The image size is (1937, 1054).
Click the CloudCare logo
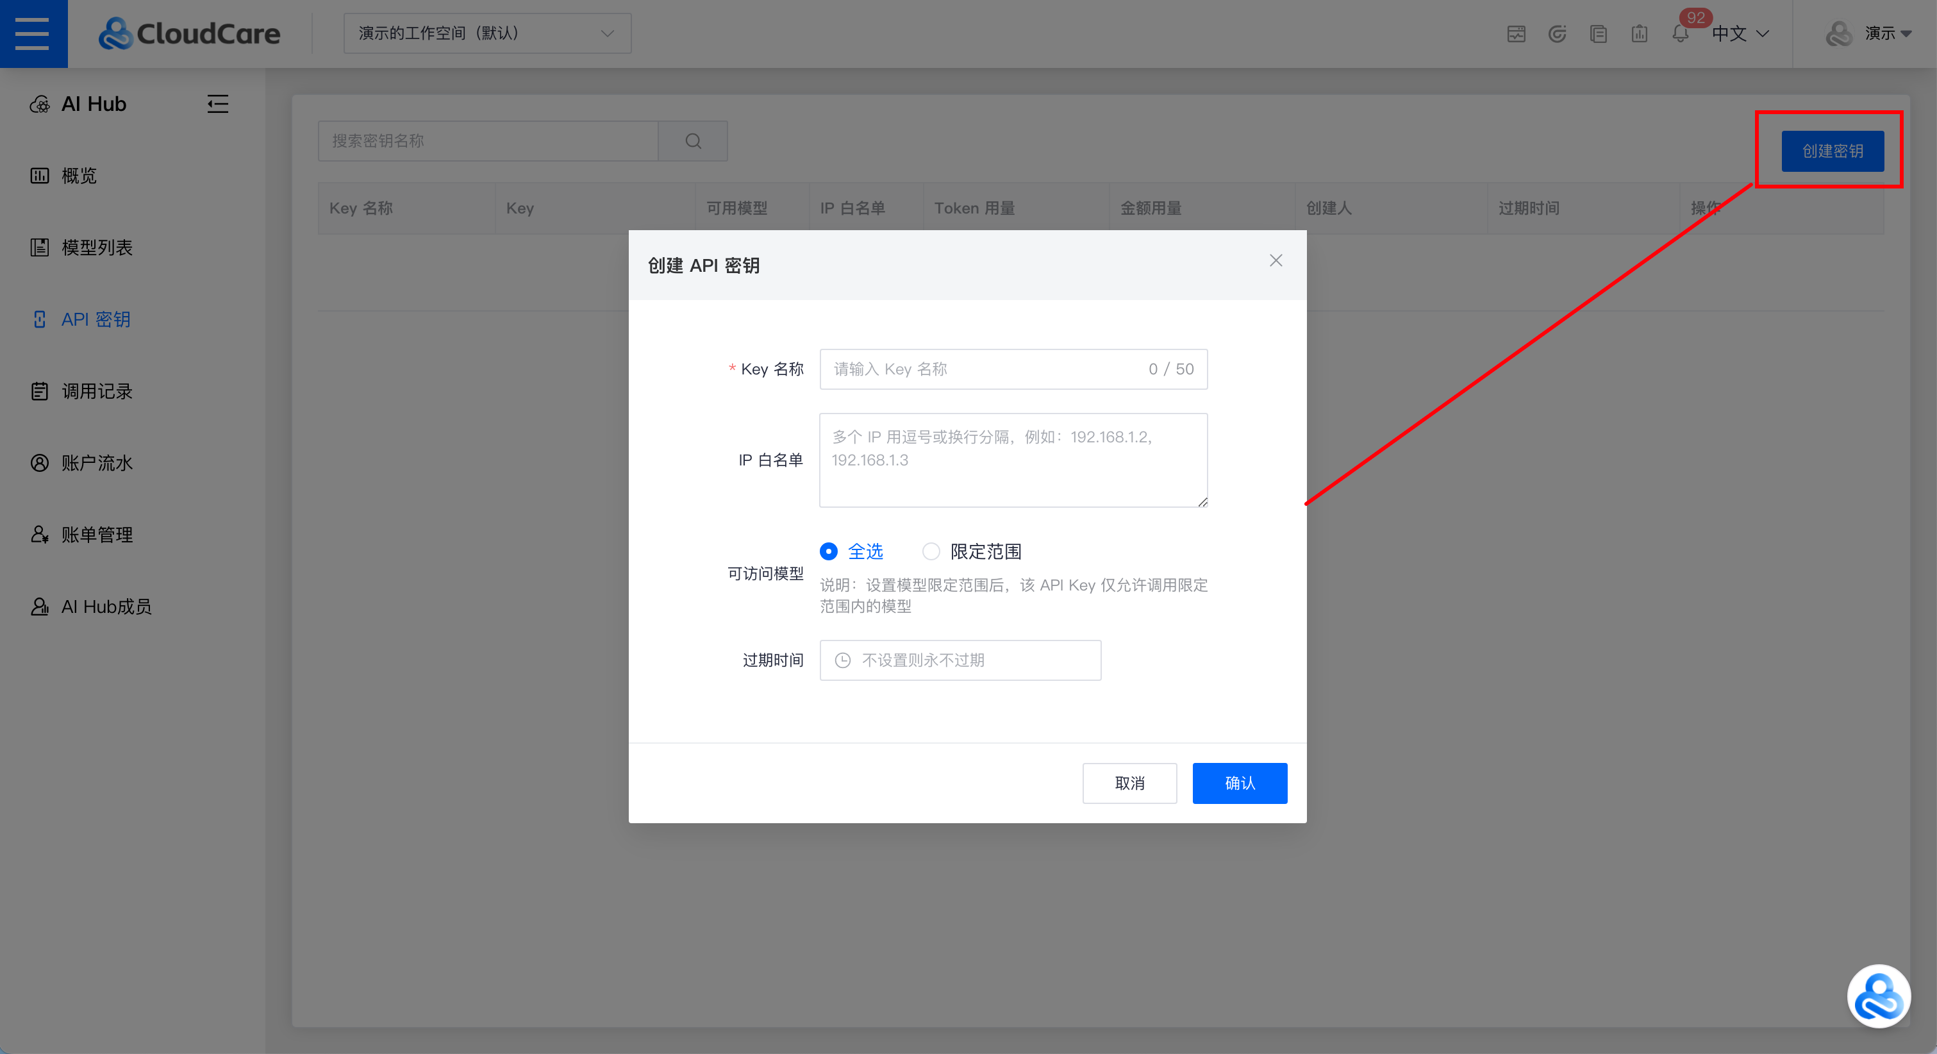click(190, 34)
